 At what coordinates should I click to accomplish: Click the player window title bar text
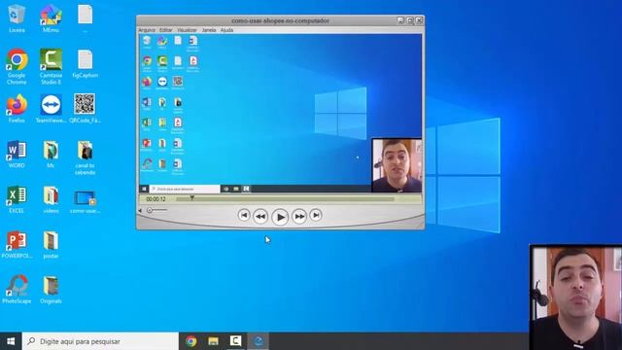click(x=280, y=20)
